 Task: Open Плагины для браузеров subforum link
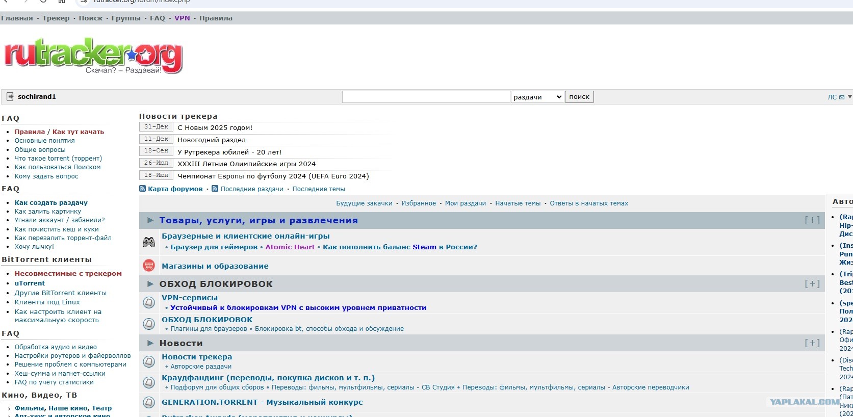pyautogui.click(x=209, y=328)
